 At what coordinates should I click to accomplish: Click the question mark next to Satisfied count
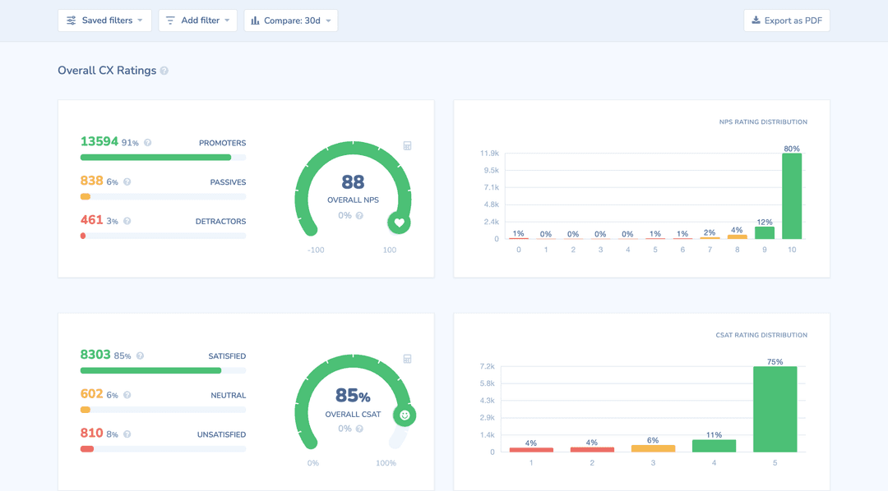pyautogui.click(x=140, y=355)
